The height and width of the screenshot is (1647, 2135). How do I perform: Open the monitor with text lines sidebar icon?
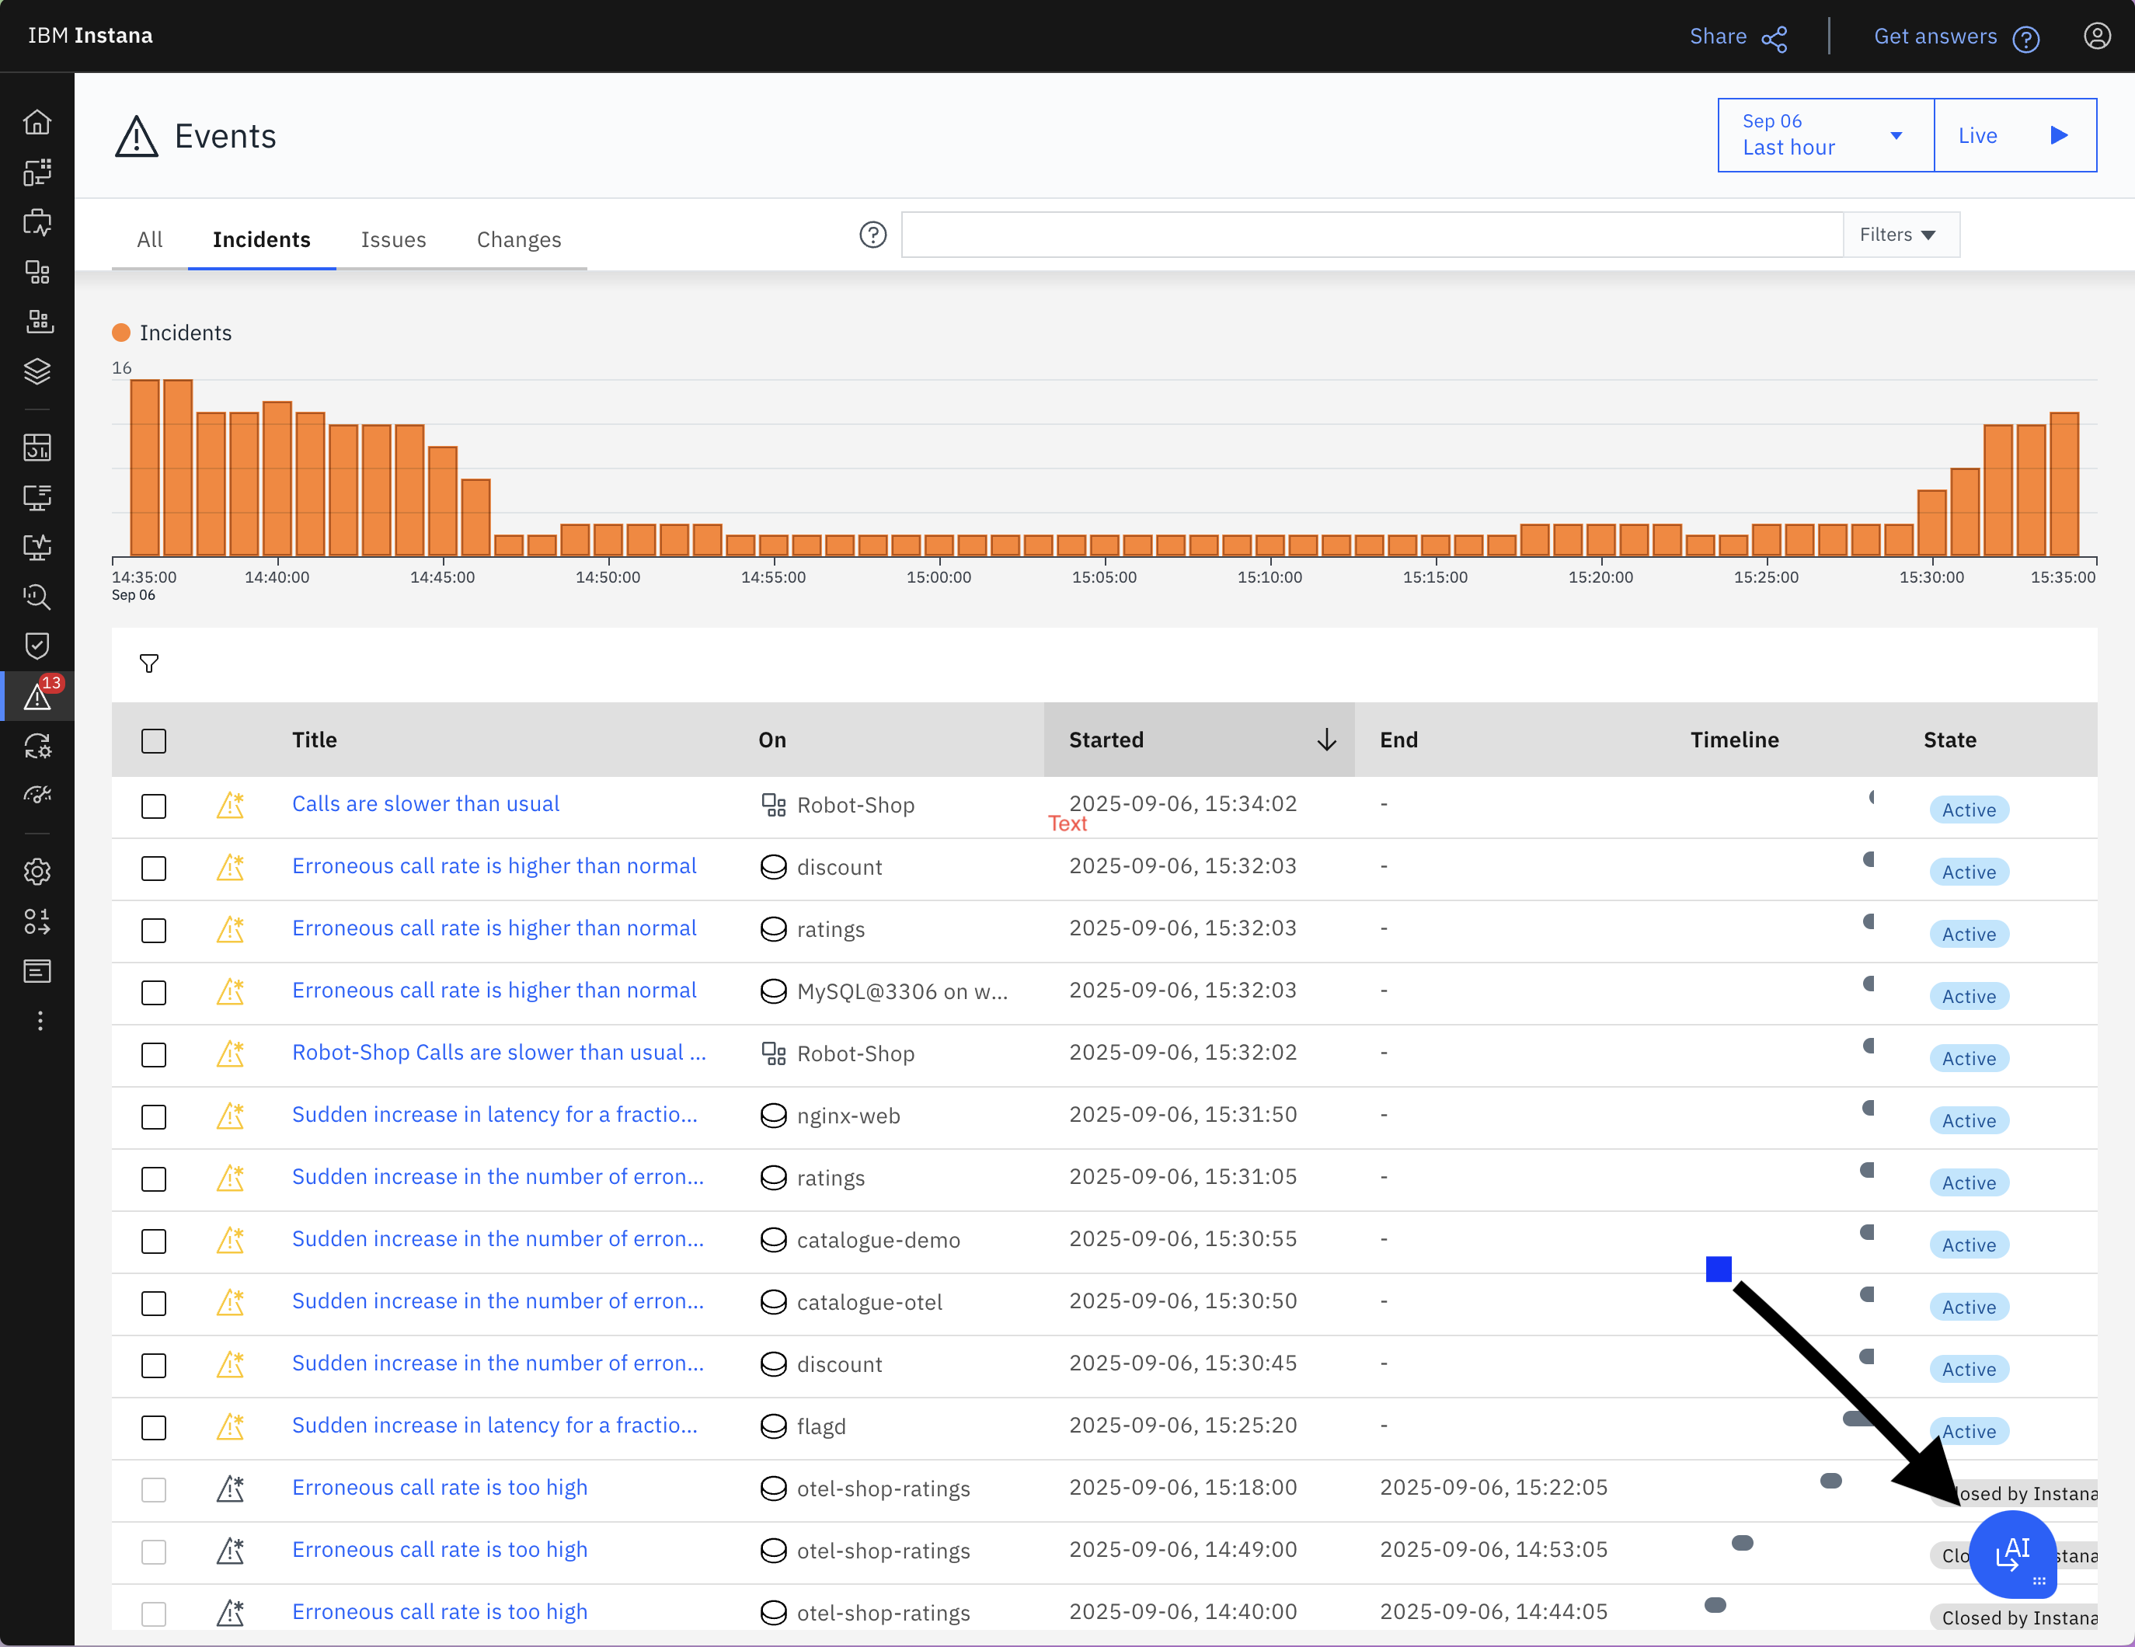click(37, 497)
